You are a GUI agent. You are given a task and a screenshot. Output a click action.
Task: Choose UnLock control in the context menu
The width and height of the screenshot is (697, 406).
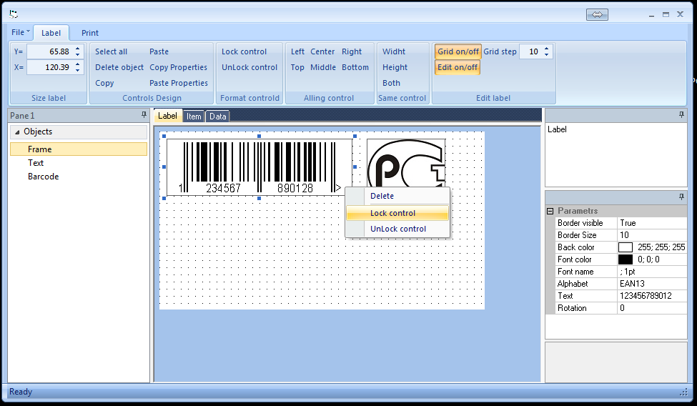(x=397, y=229)
